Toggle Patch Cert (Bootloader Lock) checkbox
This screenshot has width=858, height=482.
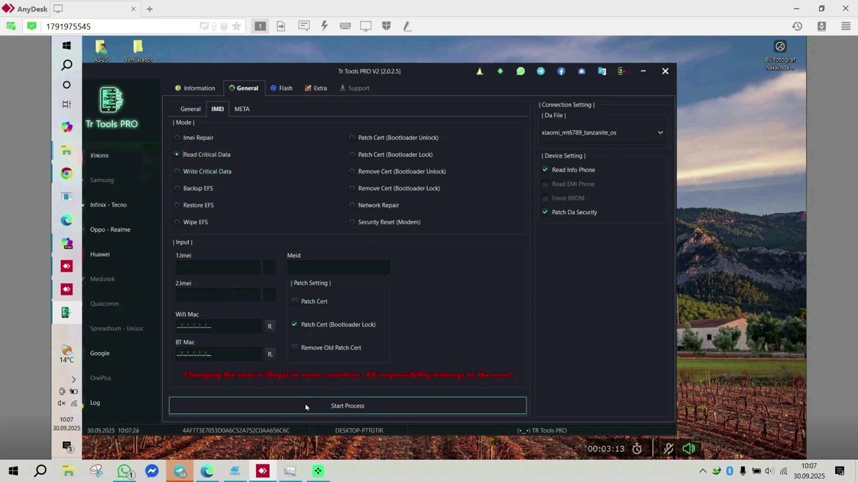pyautogui.click(x=294, y=324)
